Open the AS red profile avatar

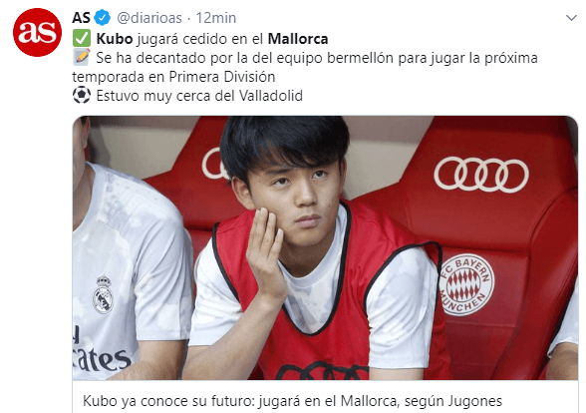(x=37, y=32)
